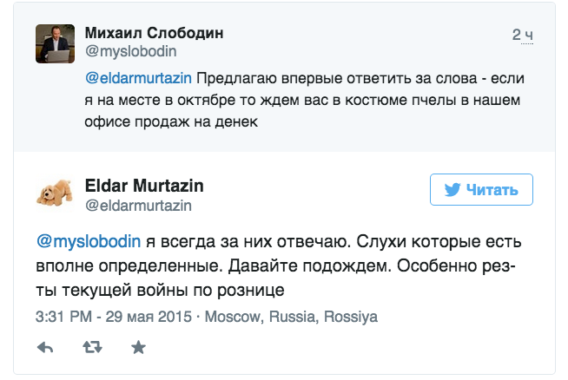This screenshot has width=568, height=380.
Task: Click the reply text 'ты текущей войны по рознице'
Action: (x=160, y=291)
